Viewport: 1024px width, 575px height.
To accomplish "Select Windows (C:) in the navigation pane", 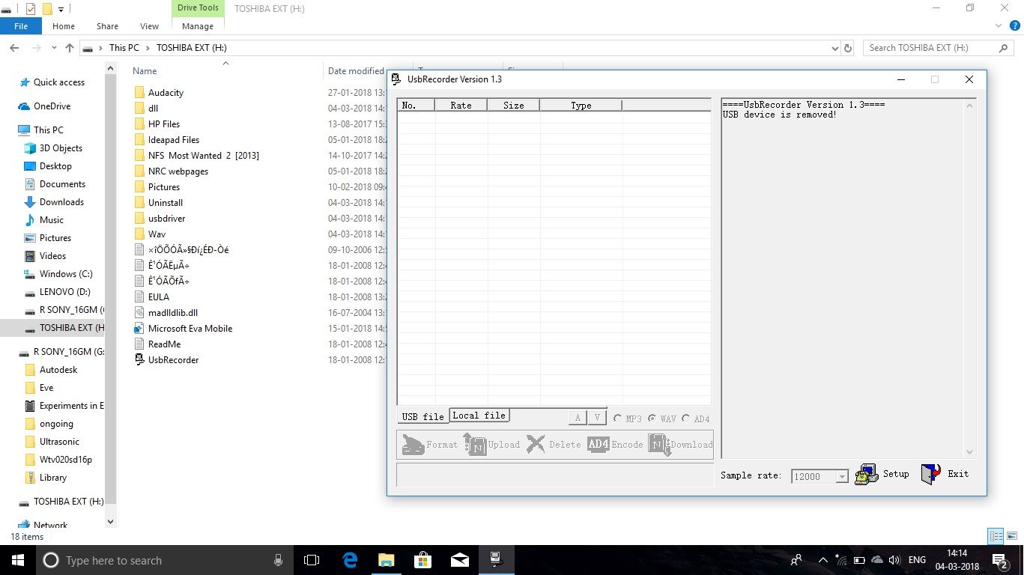I will (x=66, y=274).
